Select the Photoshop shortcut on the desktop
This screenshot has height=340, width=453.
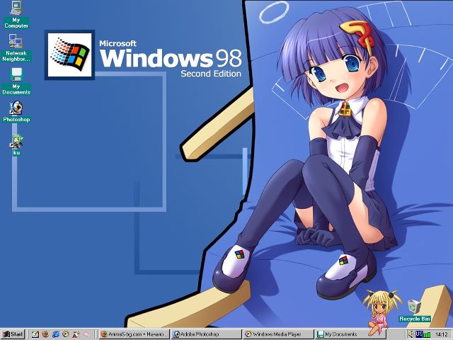click(x=16, y=112)
